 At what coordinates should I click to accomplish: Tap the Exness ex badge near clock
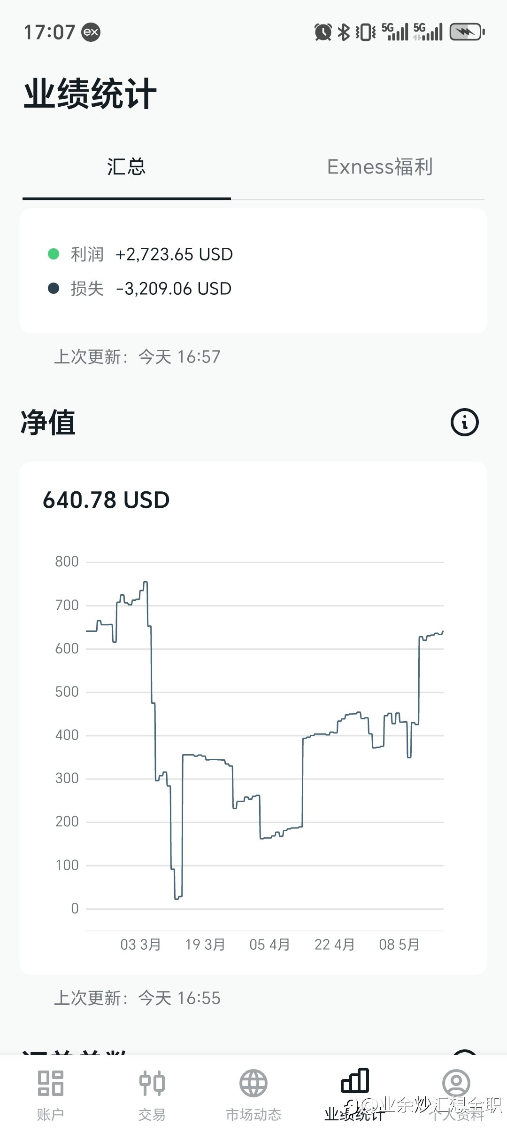click(x=91, y=32)
